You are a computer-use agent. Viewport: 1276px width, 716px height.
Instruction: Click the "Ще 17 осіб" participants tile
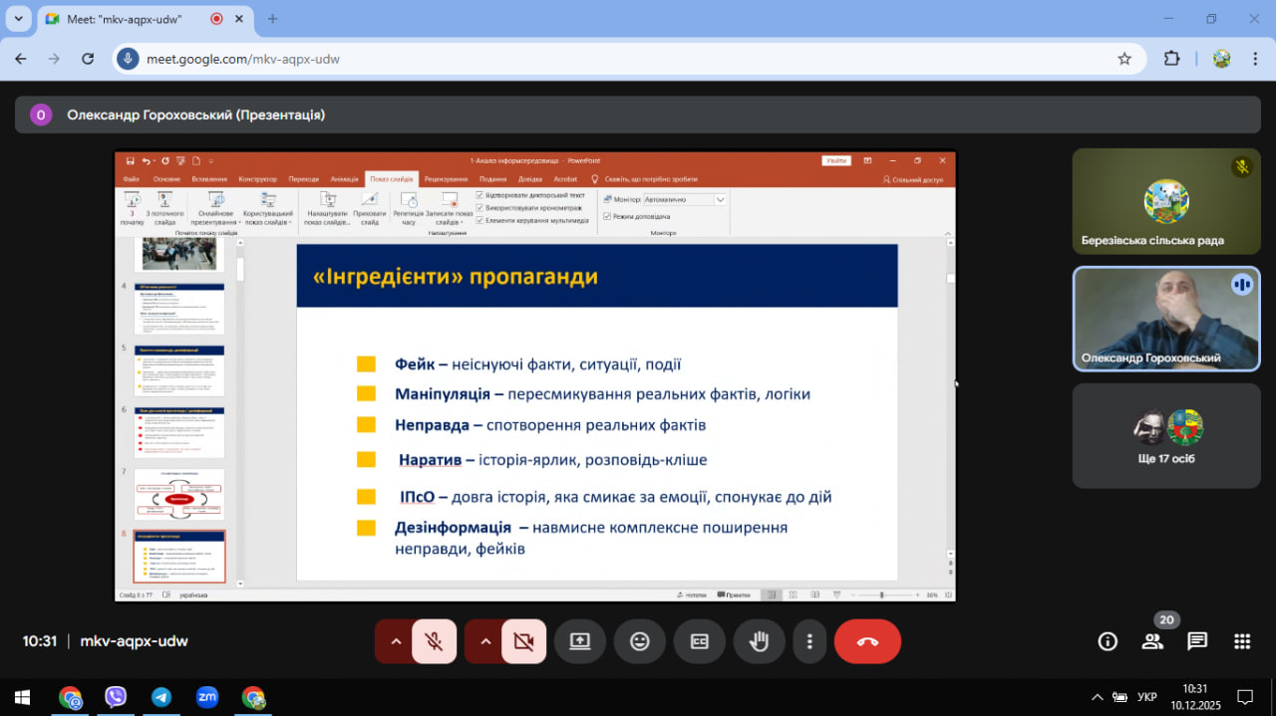tap(1166, 436)
